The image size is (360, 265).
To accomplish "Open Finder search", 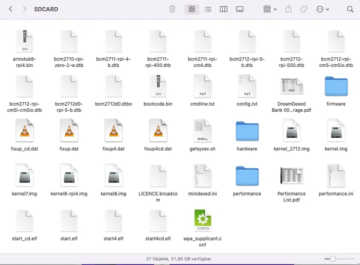I will click(x=350, y=9).
